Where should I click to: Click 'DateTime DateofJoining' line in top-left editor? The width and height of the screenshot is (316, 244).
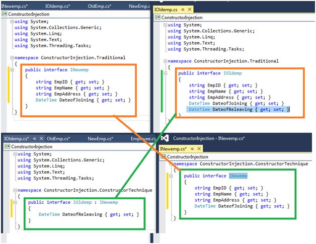[83, 100]
